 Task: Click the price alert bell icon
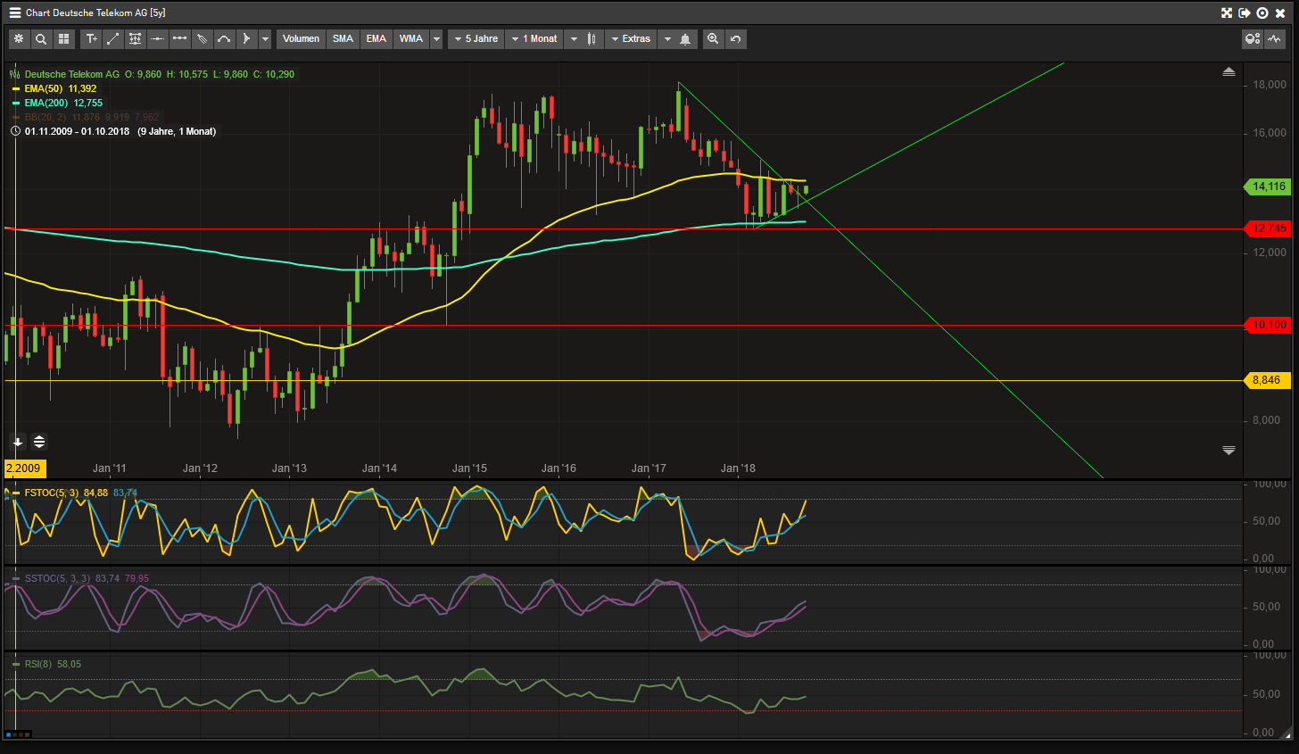click(x=685, y=39)
